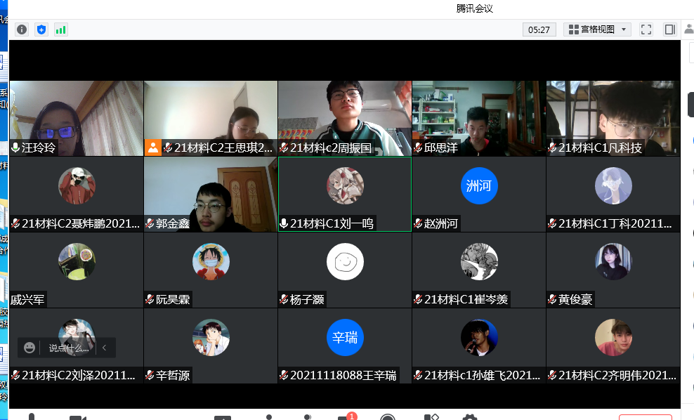This screenshot has height=420, width=694.
Task: Enter fullscreen using the brackets icon
Action: point(646,29)
